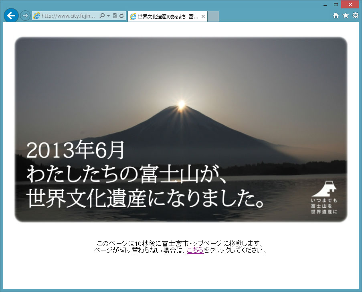362x292 pixels.
Task: Click the search magnifier in address bar
Action: click(x=102, y=16)
